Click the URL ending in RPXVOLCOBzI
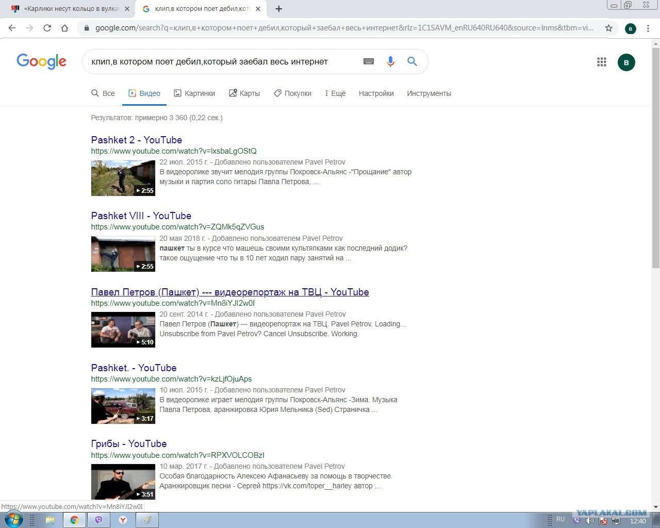This screenshot has height=528, width=660. [x=178, y=455]
